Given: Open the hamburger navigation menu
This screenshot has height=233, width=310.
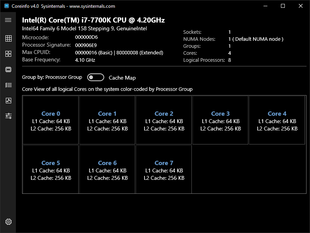Looking at the screenshot, I should coord(8,20).
